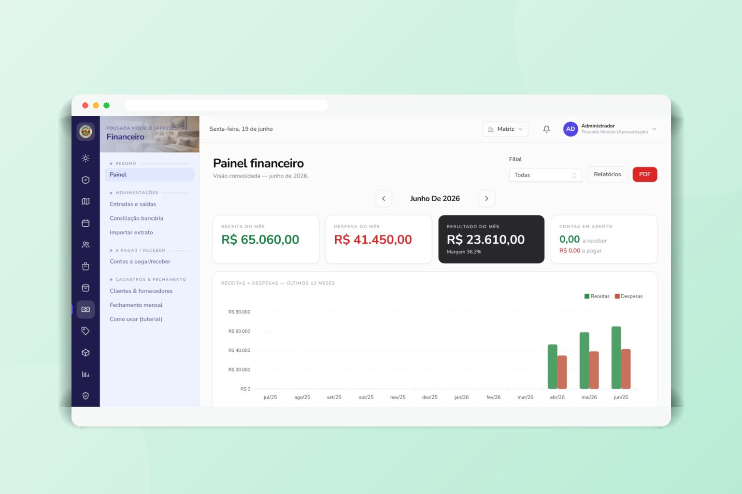
Task: Open the bar chart icon in the rail
Action: click(x=86, y=374)
